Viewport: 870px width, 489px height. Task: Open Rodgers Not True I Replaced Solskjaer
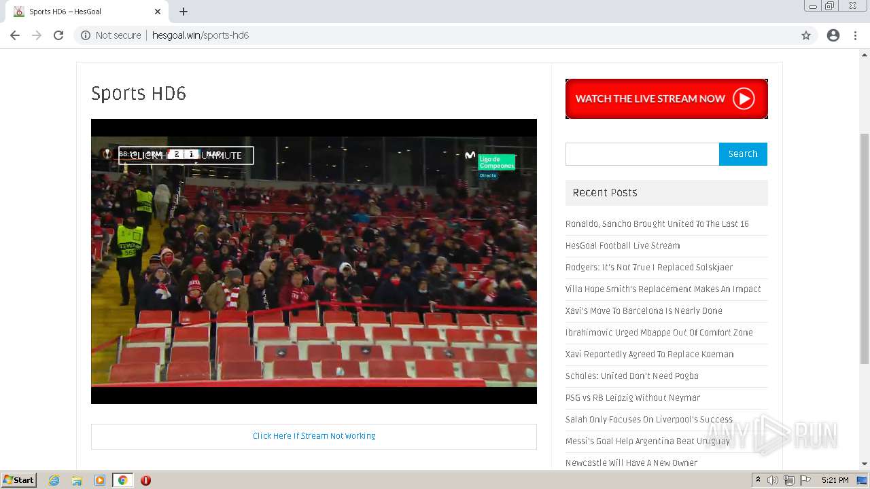point(649,268)
